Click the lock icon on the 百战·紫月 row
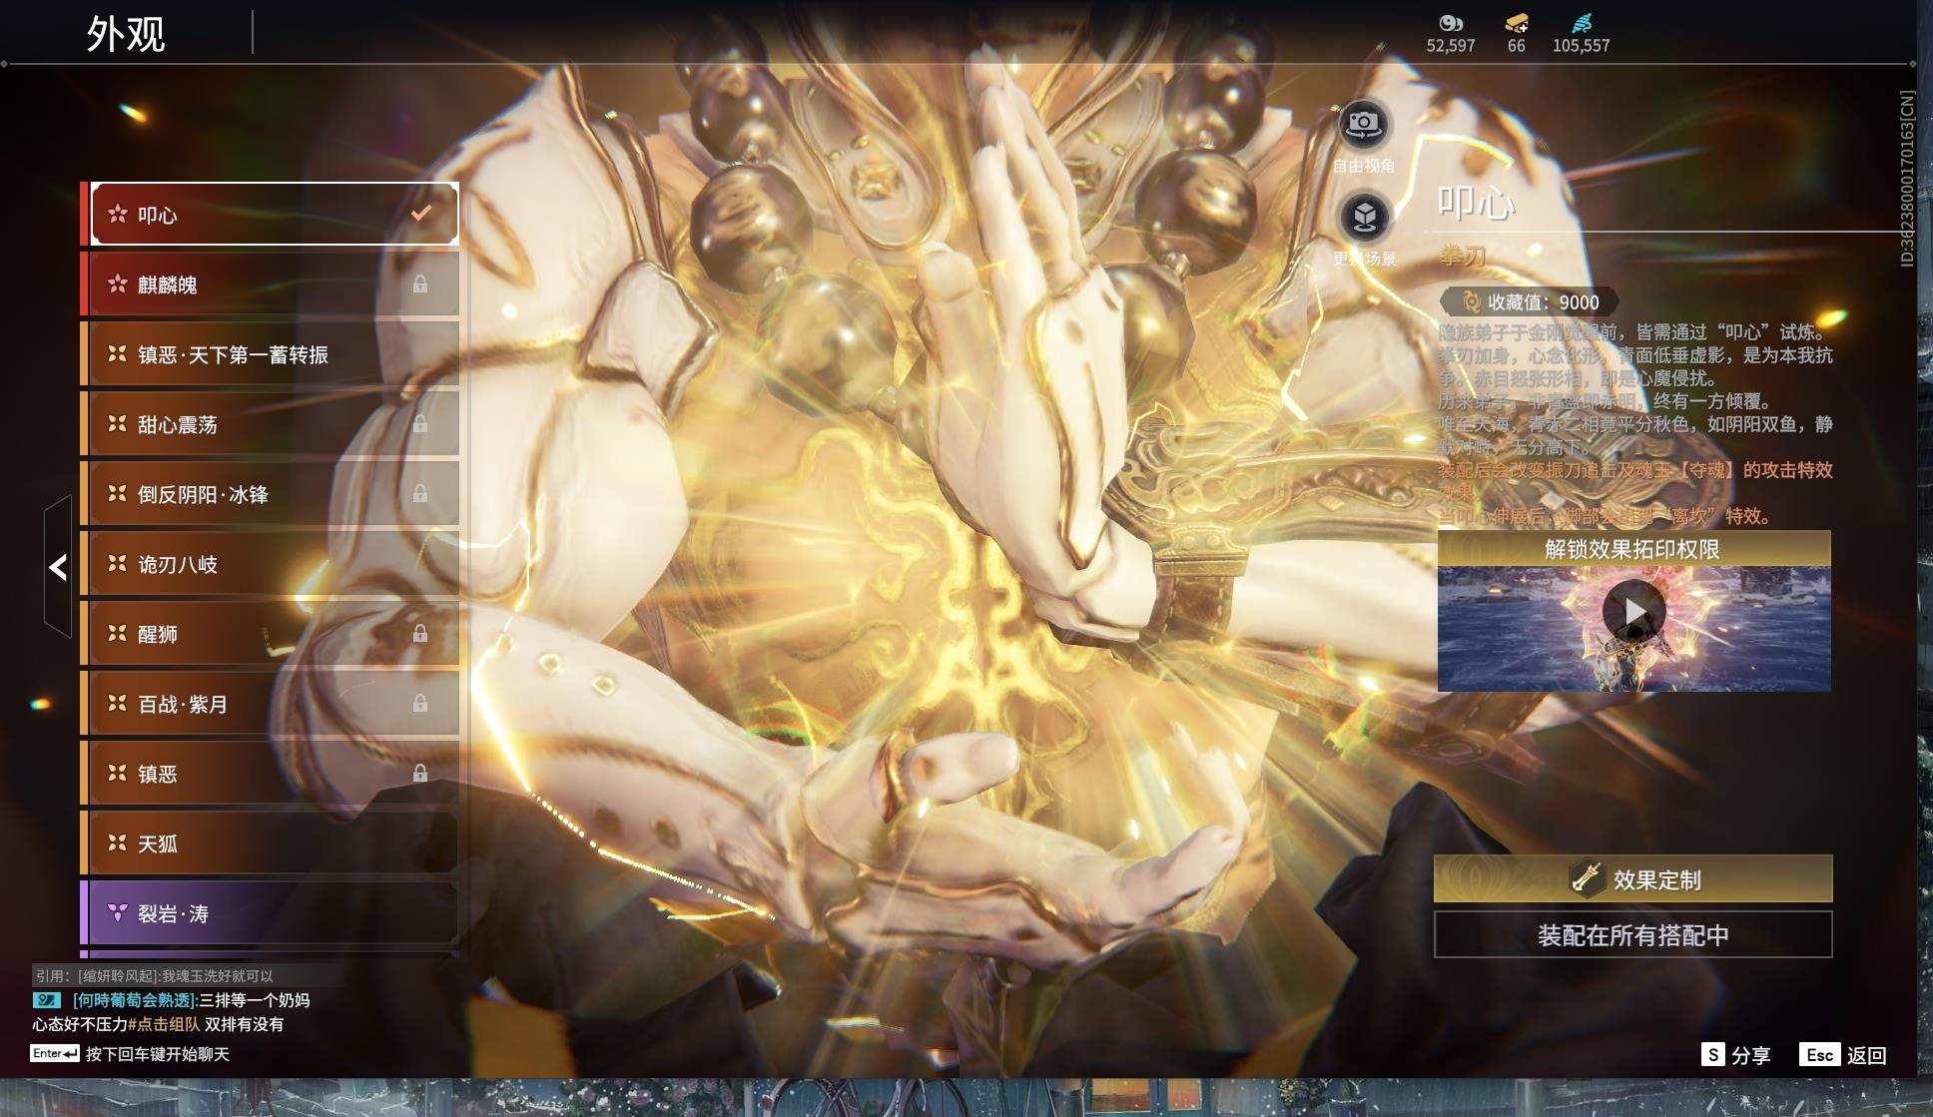This screenshot has height=1117, width=1933. [x=420, y=704]
